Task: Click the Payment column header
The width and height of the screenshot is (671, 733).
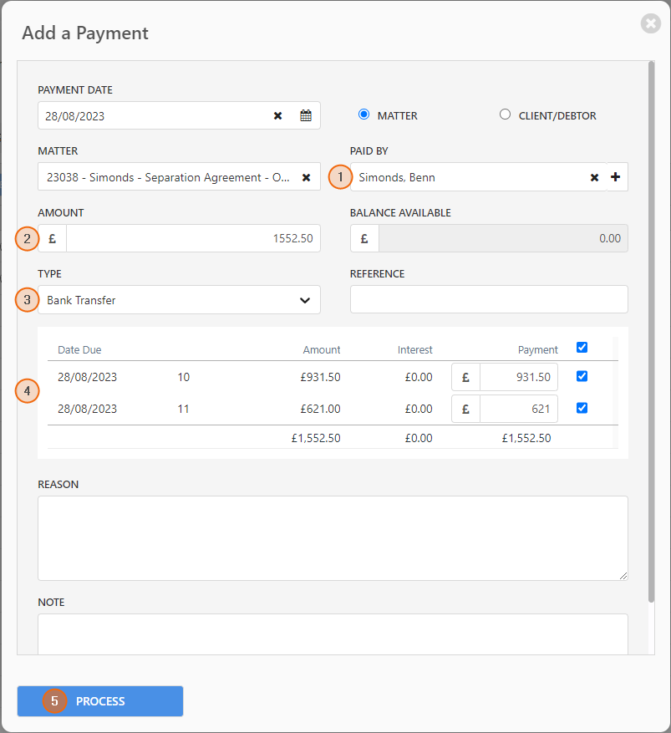Action: coord(538,349)
